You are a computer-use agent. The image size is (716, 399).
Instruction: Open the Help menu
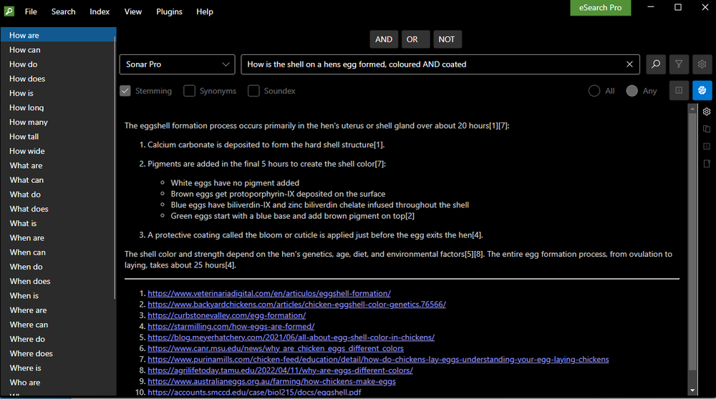pos(205,11)
